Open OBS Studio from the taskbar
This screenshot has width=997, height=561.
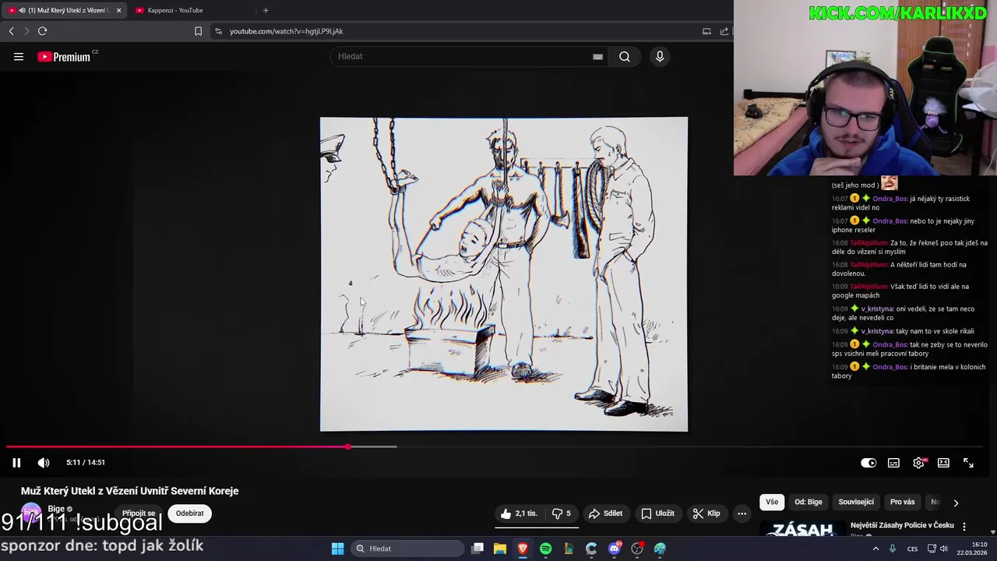coord(637,549)
